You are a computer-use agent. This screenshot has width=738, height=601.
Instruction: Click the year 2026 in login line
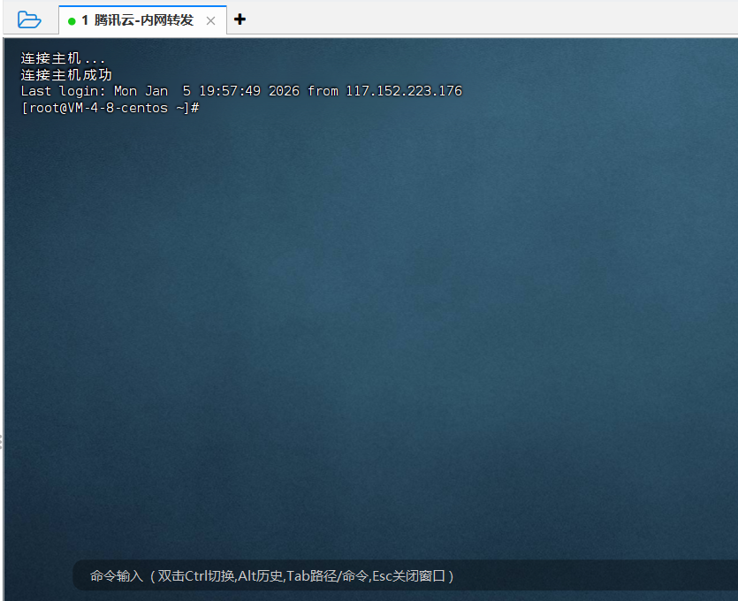point(284,91)
